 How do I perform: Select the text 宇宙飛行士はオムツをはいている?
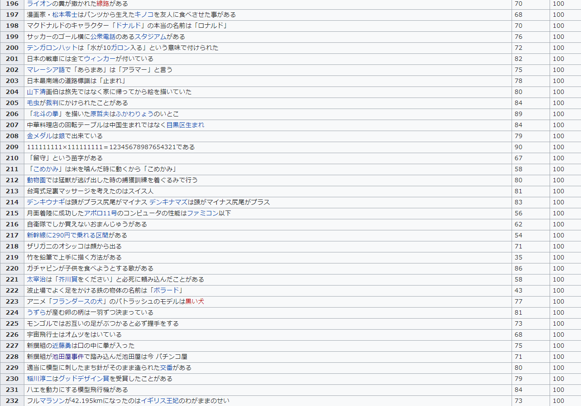pyautogui.click(x=74, y=335)
